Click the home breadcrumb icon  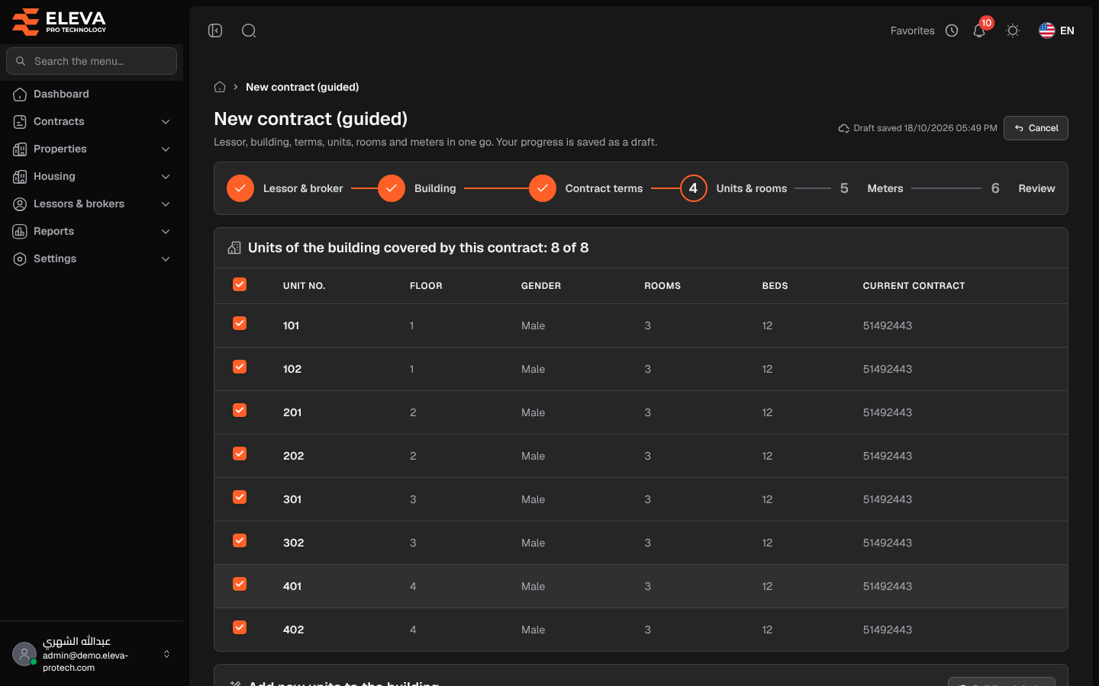(220, 87)
